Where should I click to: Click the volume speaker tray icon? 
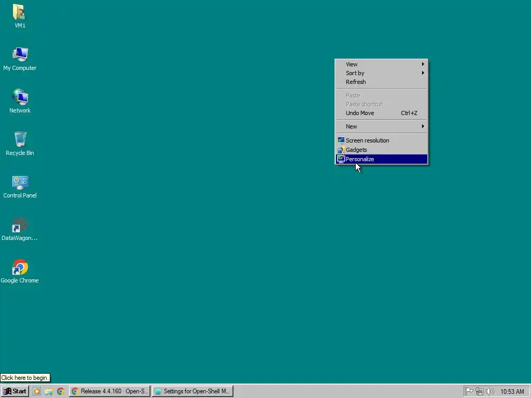pos(490,391)
